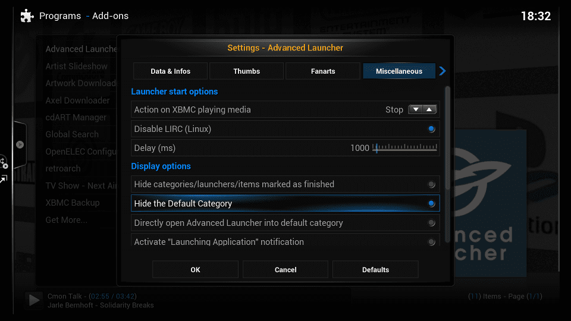Reset settings with the Defaults button
This screenshot has width=571, height=321.
tap(375, 270)
